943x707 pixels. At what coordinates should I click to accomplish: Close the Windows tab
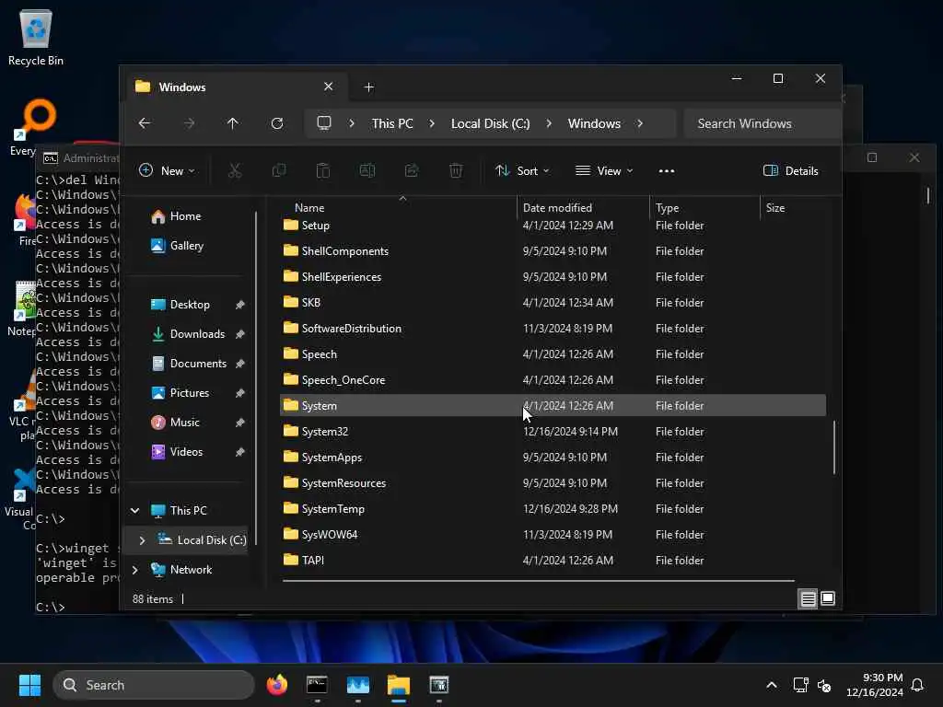[329, 87]
